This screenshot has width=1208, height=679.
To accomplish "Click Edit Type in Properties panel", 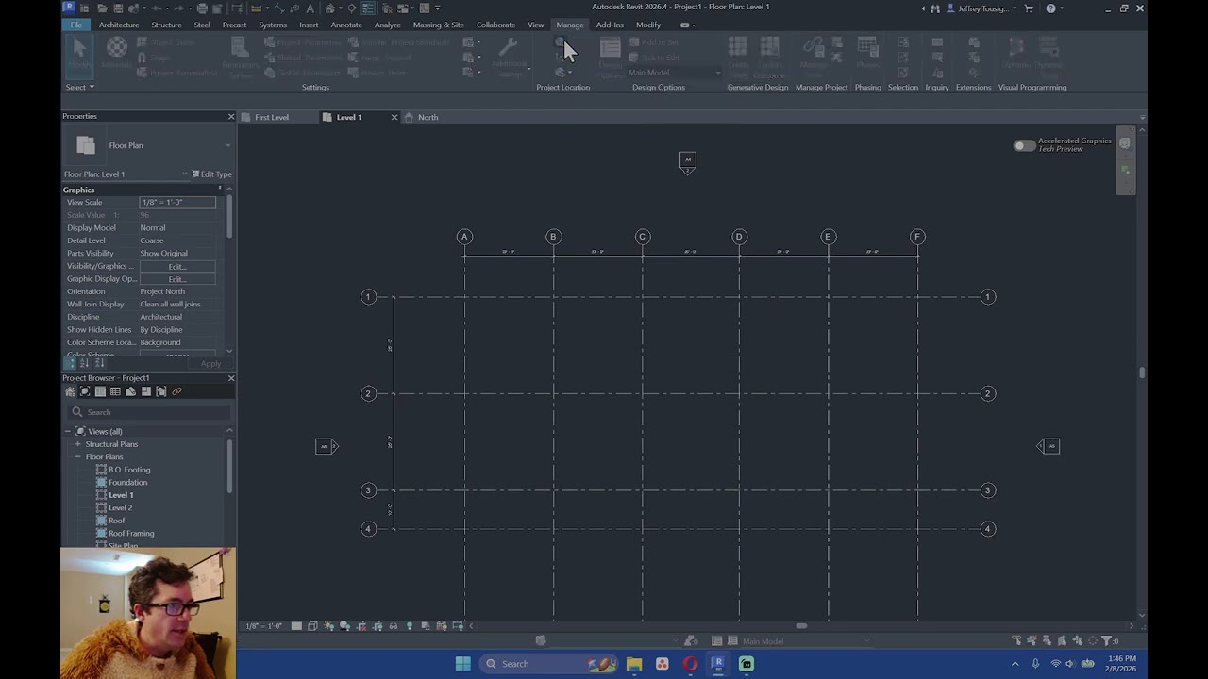I will (212, 174).
